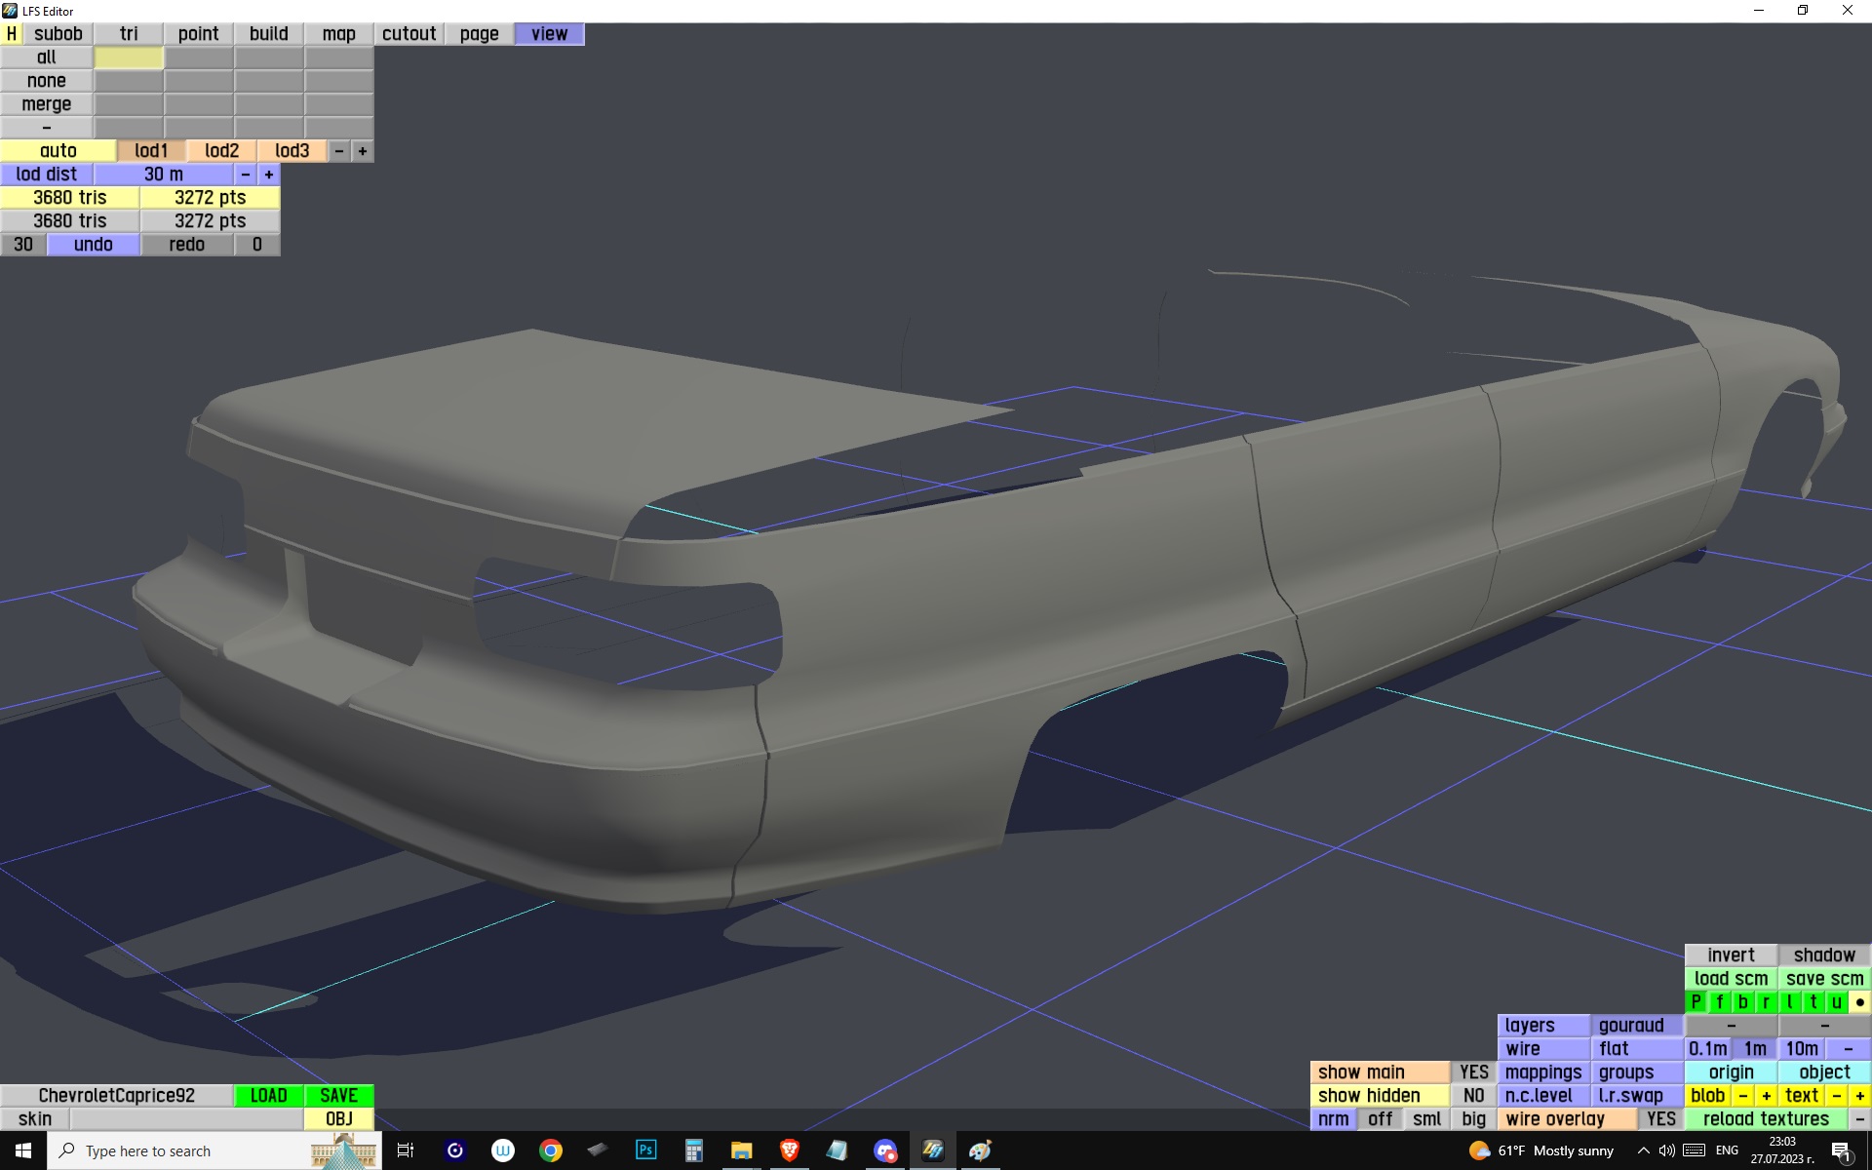Click the black dot view button
Screen dimensions: 1872x1170
point(1859,1001)
